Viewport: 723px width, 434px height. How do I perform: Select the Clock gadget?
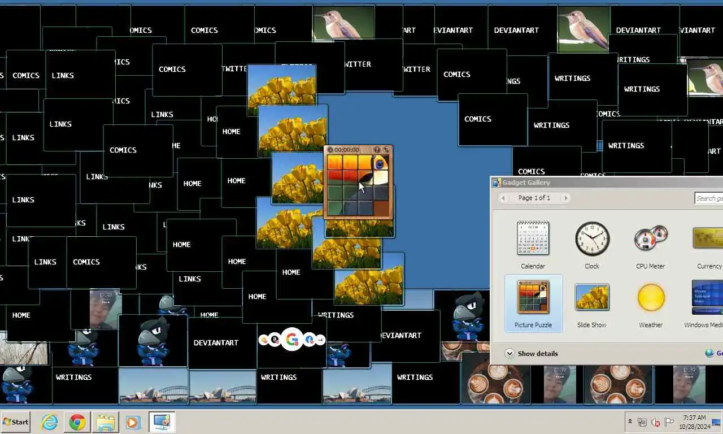click(592, 245)
